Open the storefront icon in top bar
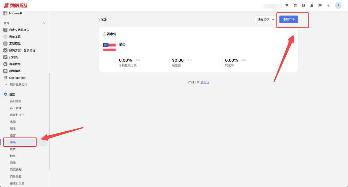 [x=295, y=5]
